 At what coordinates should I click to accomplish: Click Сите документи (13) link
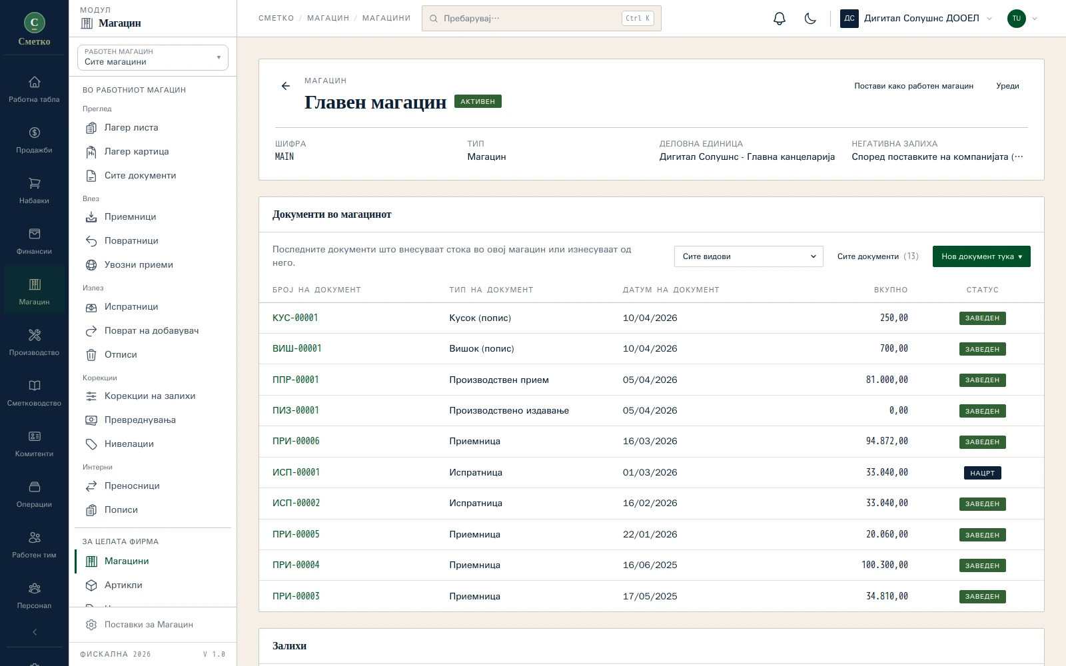pos(877,256)
